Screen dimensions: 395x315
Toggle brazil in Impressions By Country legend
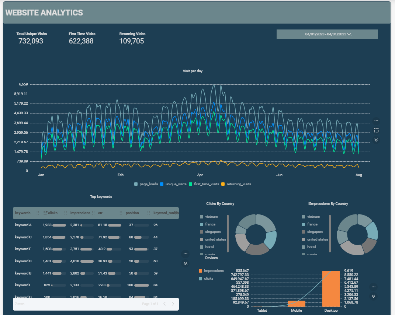tap(309, 247)
